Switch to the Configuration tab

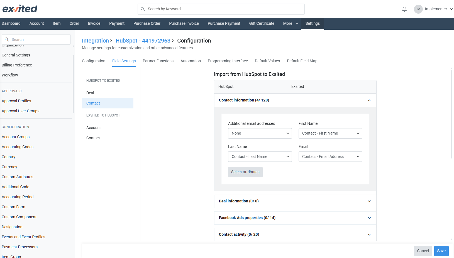[x=94, y=61]
